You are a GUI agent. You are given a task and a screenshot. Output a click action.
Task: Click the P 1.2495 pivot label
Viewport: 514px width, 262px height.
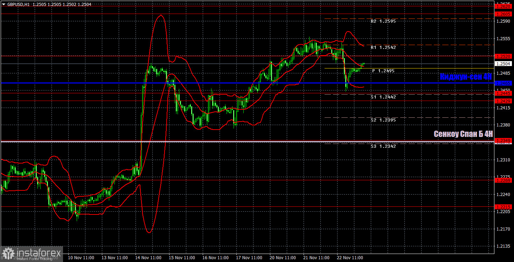tap(383, 71)
